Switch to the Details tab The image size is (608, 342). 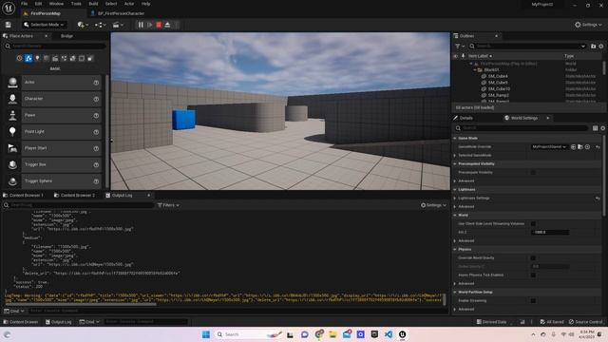pyautogui.click(x=463, y=118)
